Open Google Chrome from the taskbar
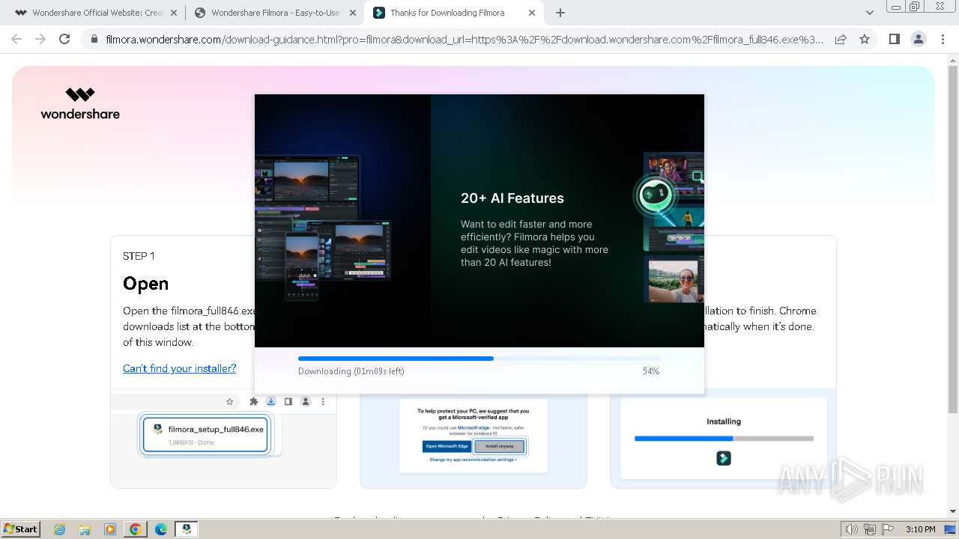The height and width of the screenshot is (539, 959). [x=136, y=529]
